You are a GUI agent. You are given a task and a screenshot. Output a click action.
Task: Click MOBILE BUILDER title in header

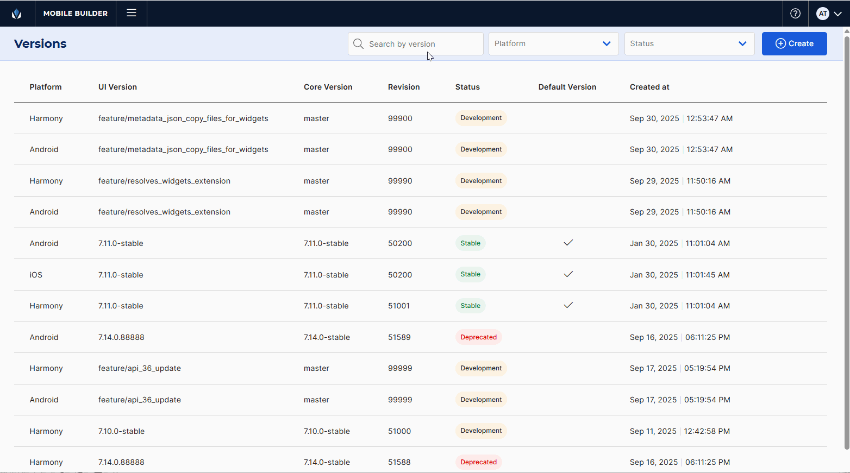(x=76, y=14)
